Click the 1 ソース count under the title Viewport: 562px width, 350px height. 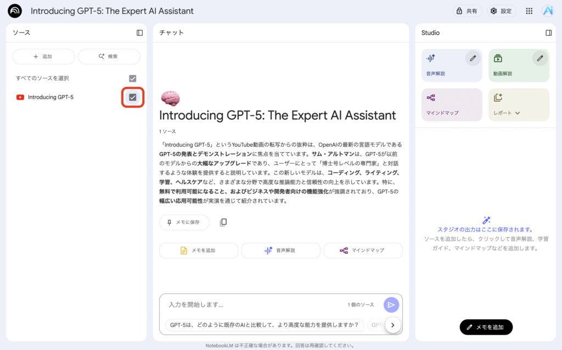point(167,131)
